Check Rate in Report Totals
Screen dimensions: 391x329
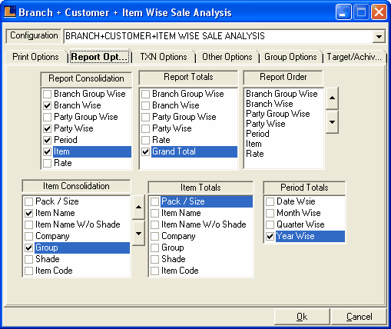(145, 140)
